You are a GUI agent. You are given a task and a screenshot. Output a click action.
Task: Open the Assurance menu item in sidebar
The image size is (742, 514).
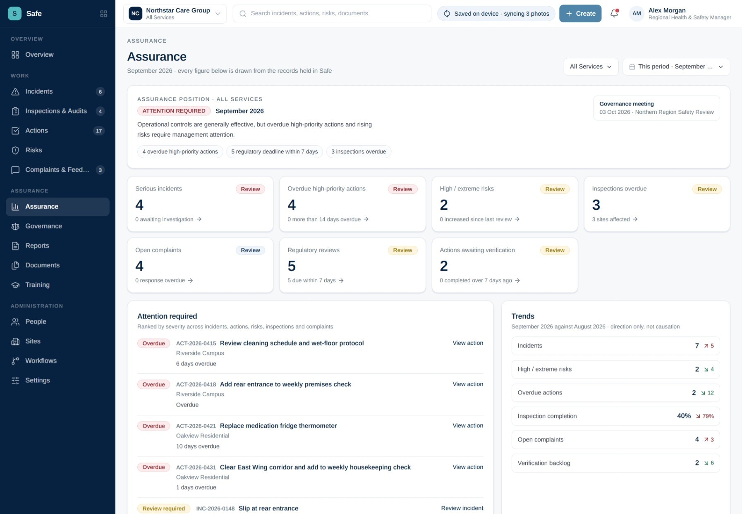click(x=57, y=207)
